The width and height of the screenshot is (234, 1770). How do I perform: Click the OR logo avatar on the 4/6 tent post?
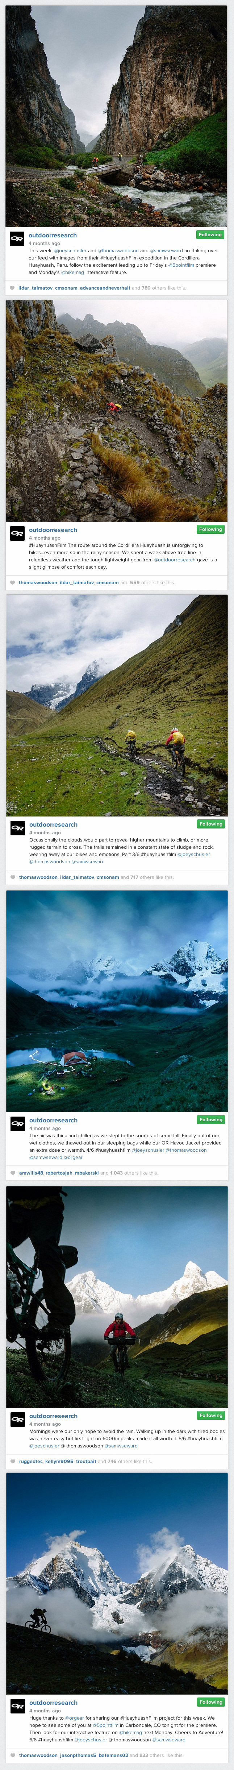[18, 1124]
